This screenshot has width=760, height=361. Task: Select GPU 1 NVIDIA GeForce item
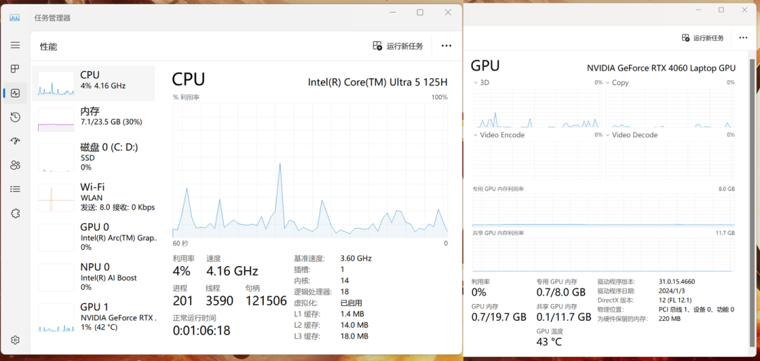pyautogui.click(x=94, y=317)
